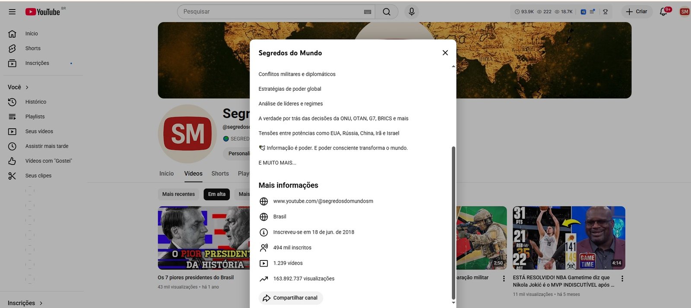Start voice search with the microphone
The image size is (691, 308).
[x=412, y=12]
